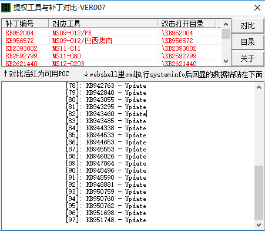
Task: Click line [93]: KB950759 - Update
Action: [106, 192]
